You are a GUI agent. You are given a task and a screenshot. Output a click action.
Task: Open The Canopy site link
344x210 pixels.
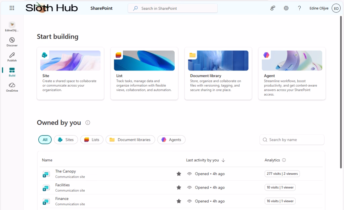pyautogui.click(x=66, y=171)
